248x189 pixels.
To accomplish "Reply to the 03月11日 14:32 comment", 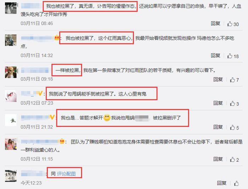I will (215, 55).
